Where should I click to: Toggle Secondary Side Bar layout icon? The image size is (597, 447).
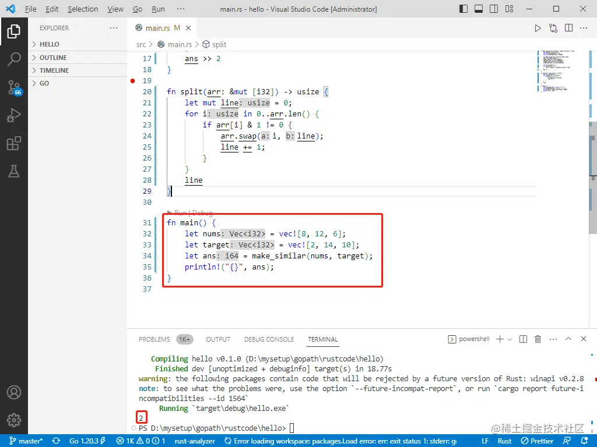[x=494, y=9]
